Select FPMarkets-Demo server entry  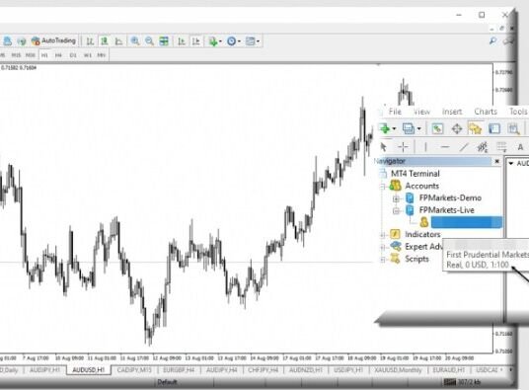click(x=450, y=197)
